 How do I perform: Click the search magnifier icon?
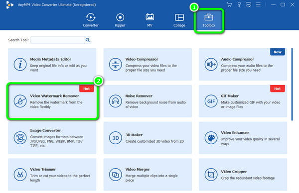pyautogui.click(x=88, y=40)
